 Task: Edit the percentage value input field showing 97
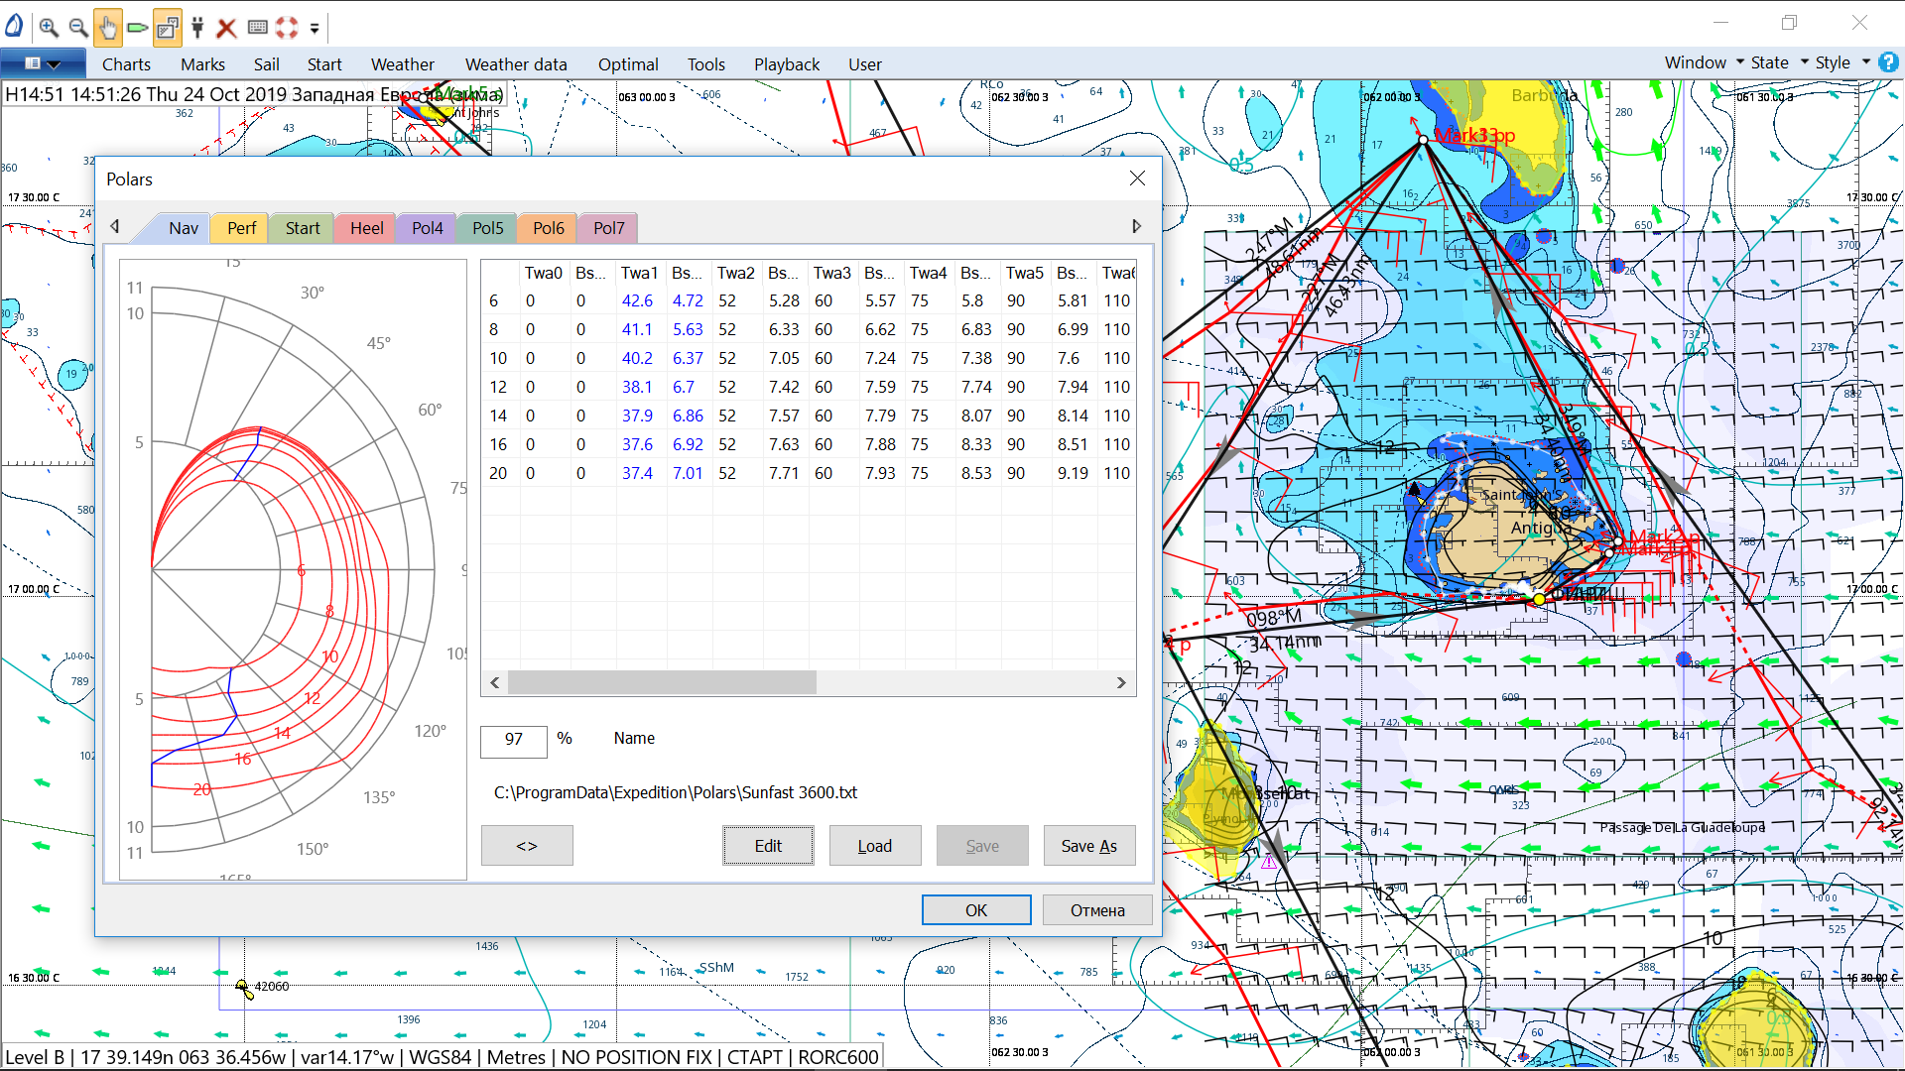[514, 738]
